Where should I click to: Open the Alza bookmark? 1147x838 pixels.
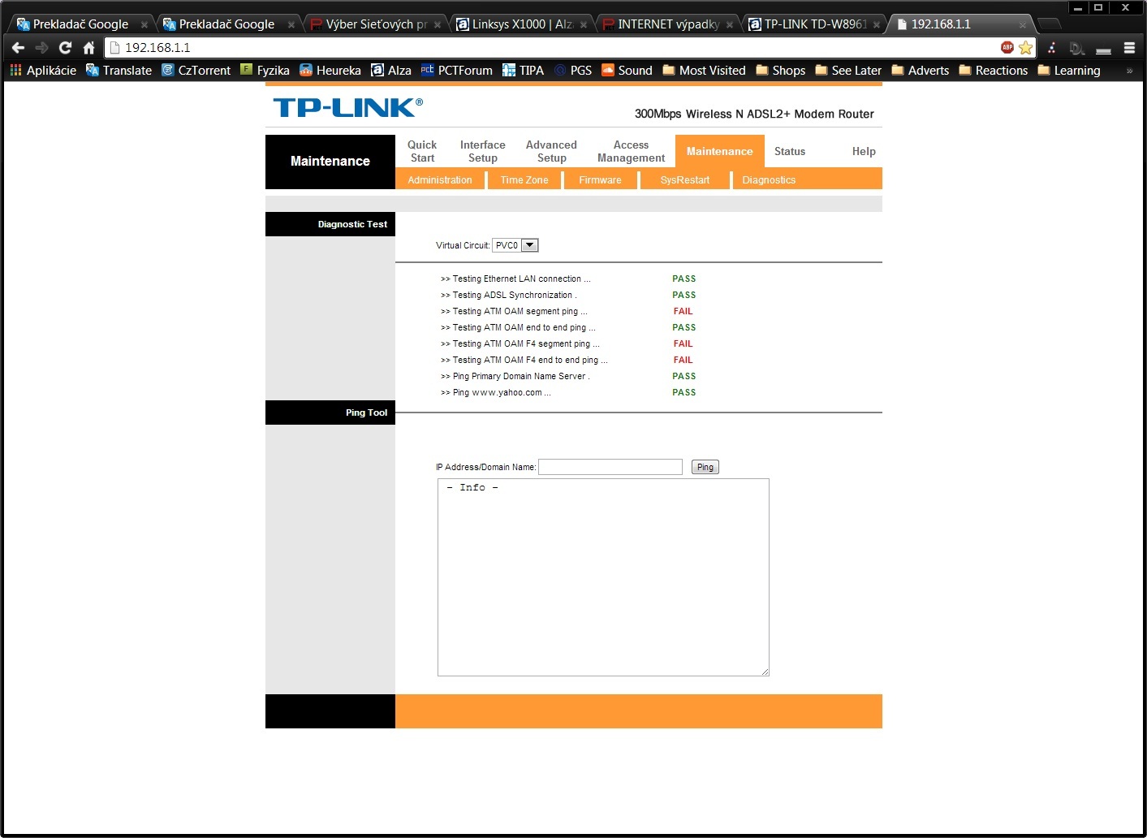(x=391, y=71)
